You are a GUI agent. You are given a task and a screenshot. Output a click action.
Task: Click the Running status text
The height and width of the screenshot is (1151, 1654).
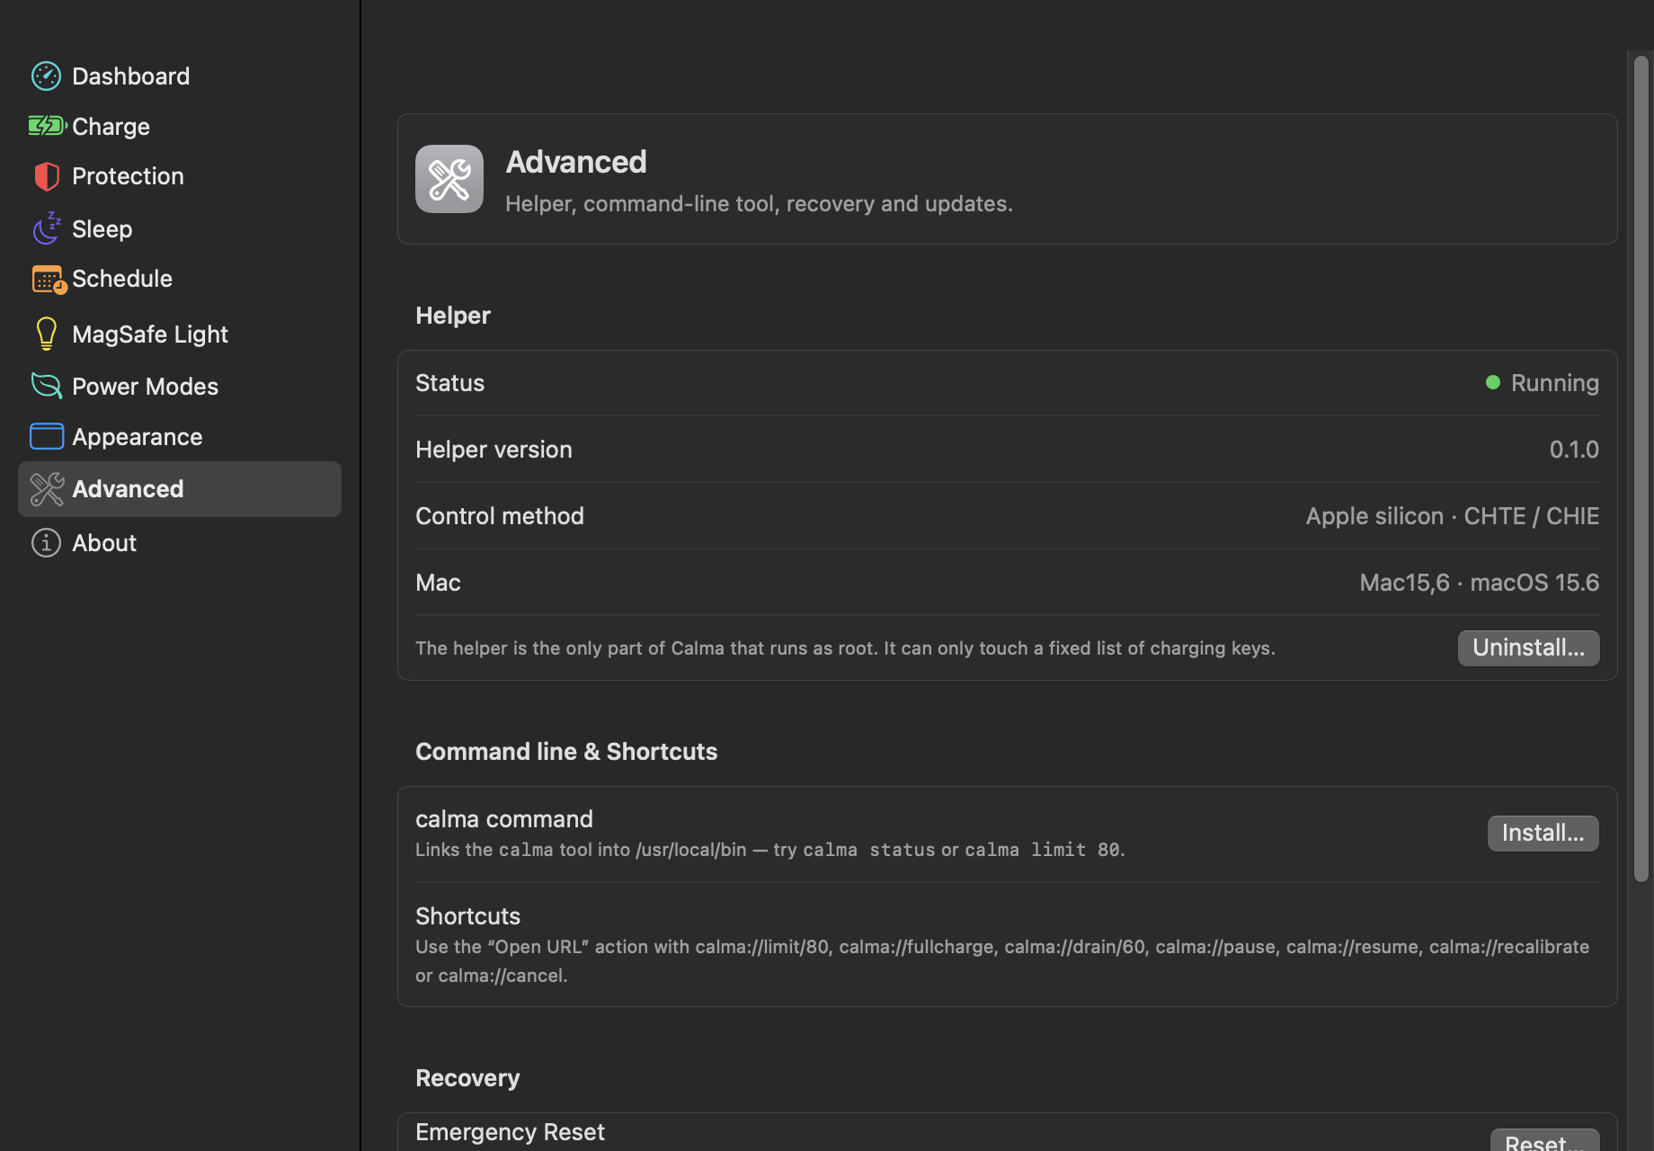point(1555,383)
